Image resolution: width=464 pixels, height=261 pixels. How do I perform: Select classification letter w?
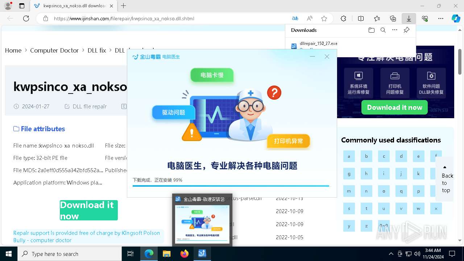418,208
